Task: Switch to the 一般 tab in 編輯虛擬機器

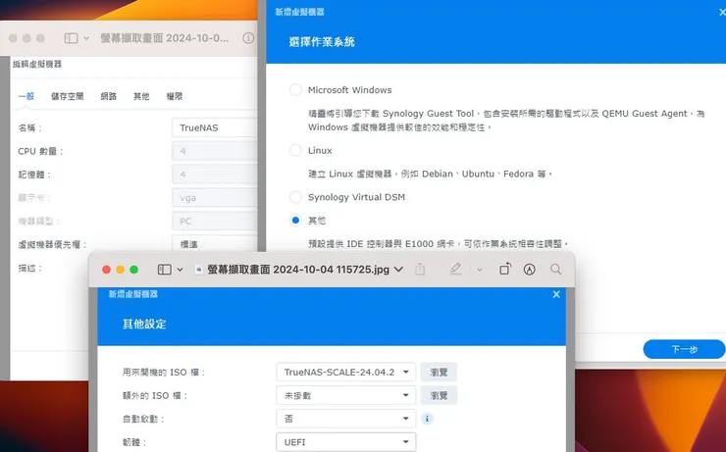Action: click(26, 96)
